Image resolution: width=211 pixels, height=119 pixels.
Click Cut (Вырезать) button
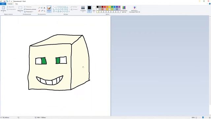point(11,7)
